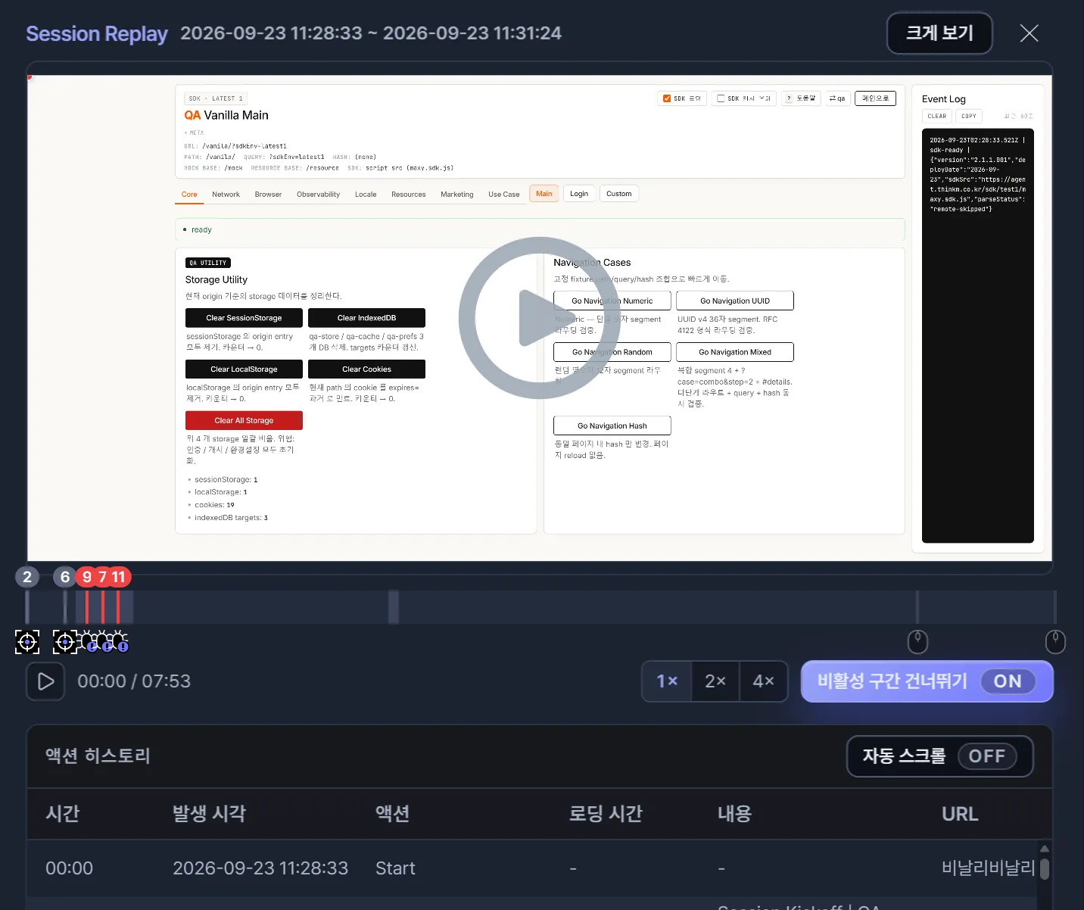Click the large play overlay on the replay
Image resolution: width=1084 pixels, height=910 pixels.
click(540, 318)
